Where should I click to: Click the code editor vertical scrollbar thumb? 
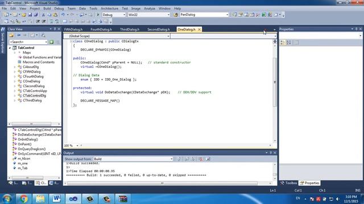point(275,82)
